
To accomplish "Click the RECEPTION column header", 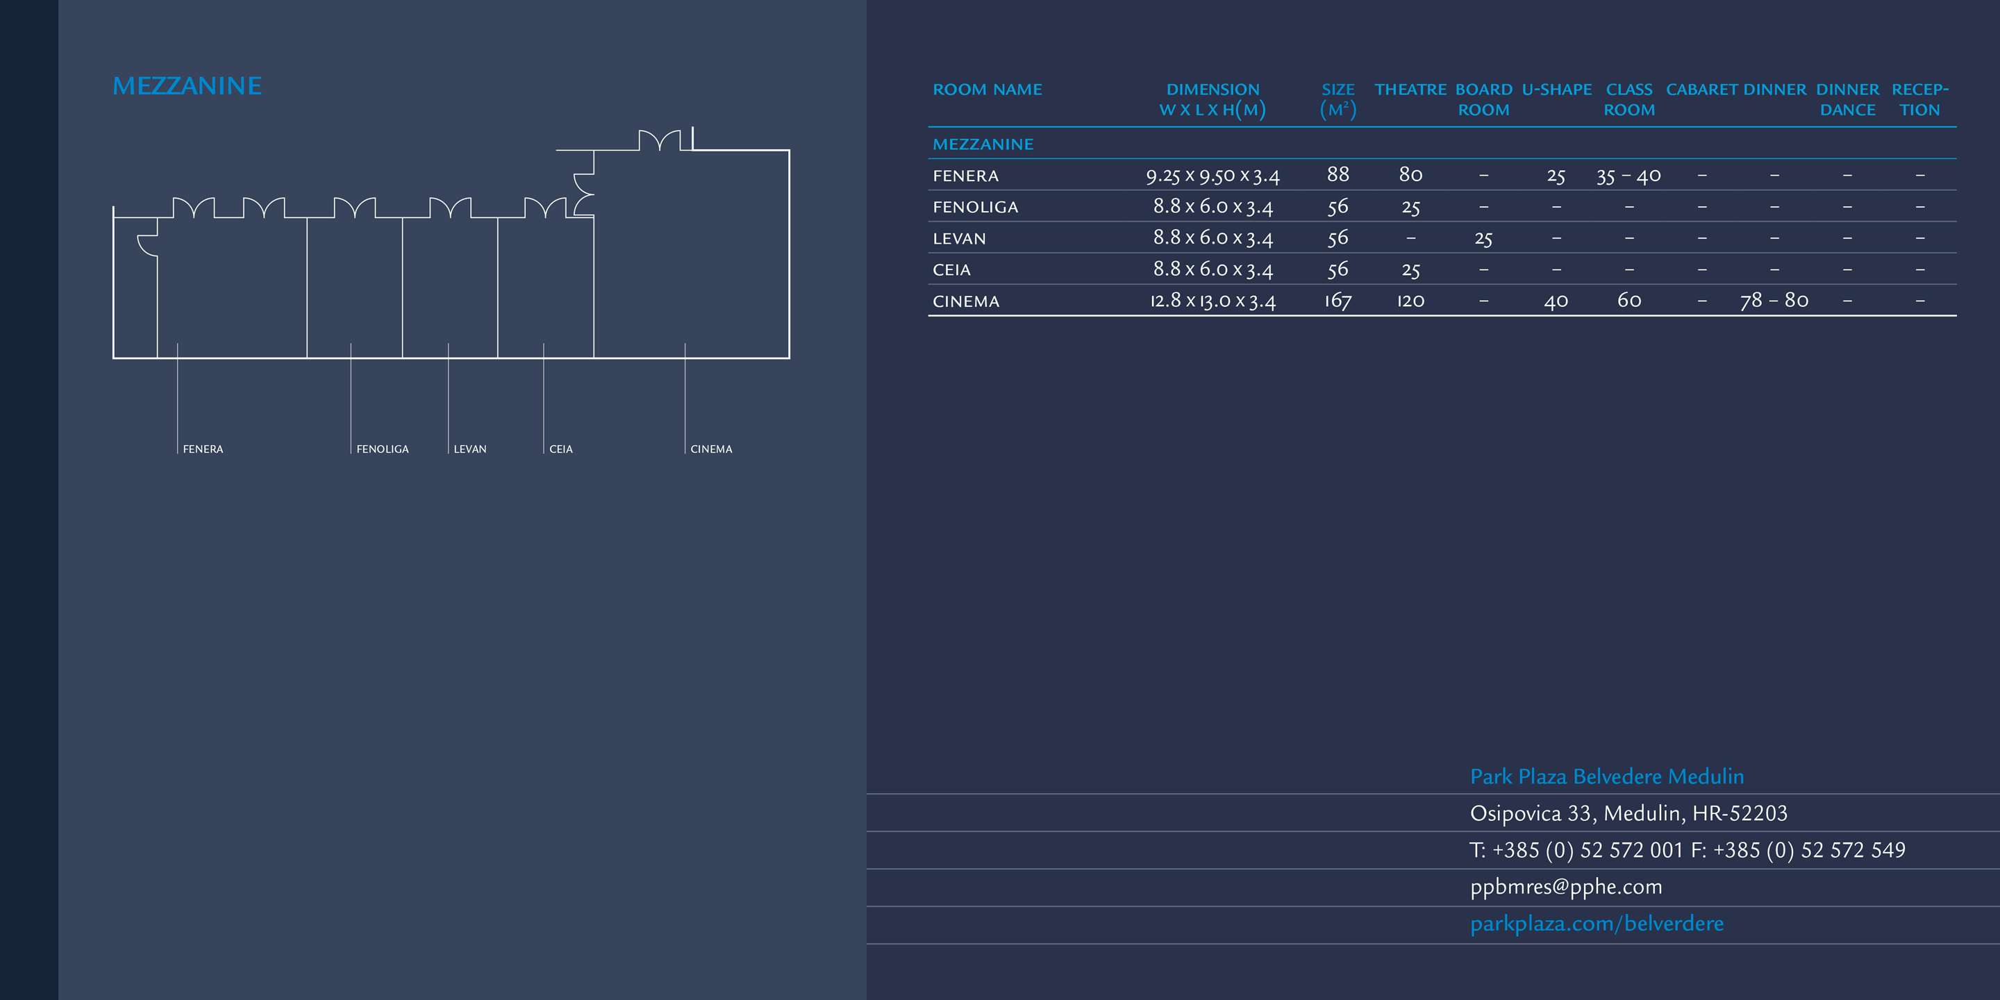I will [1920, 99].
